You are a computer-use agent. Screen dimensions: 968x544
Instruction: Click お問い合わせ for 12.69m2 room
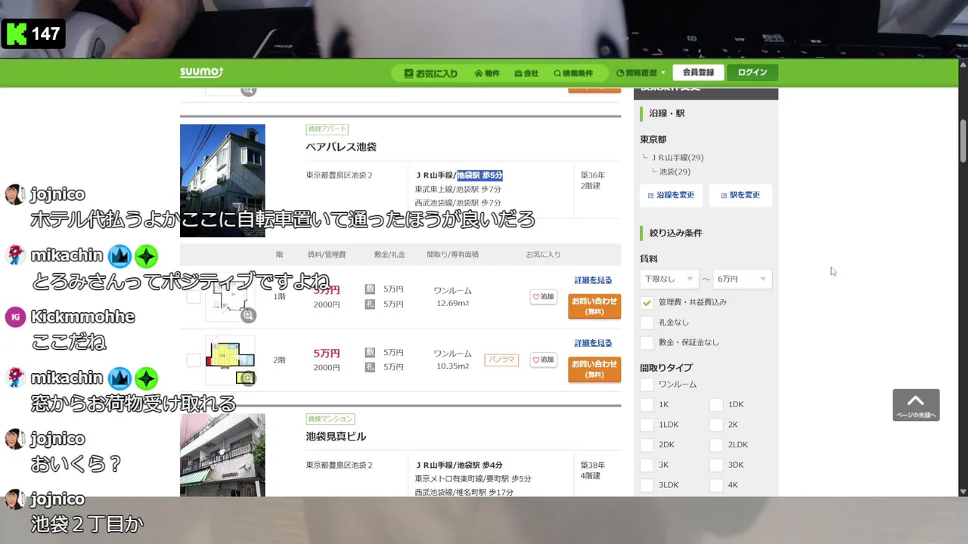tap(594, 306)
